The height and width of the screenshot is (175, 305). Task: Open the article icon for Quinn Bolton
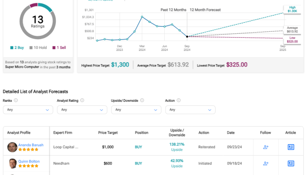(291, 163)
